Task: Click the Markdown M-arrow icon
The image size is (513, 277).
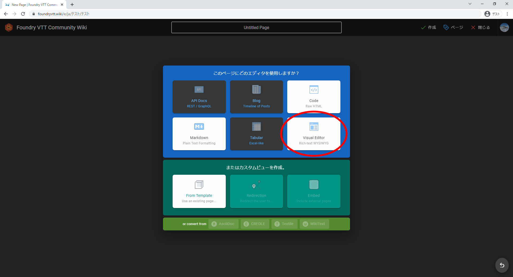Action: tap(199, 127)
